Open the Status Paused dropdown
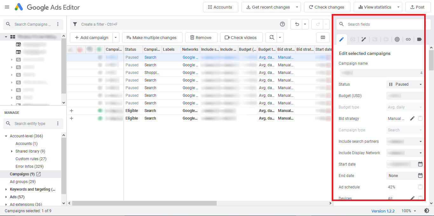This screenshot has width=434, height=216. pyautogui.click(x=405, y=84)
